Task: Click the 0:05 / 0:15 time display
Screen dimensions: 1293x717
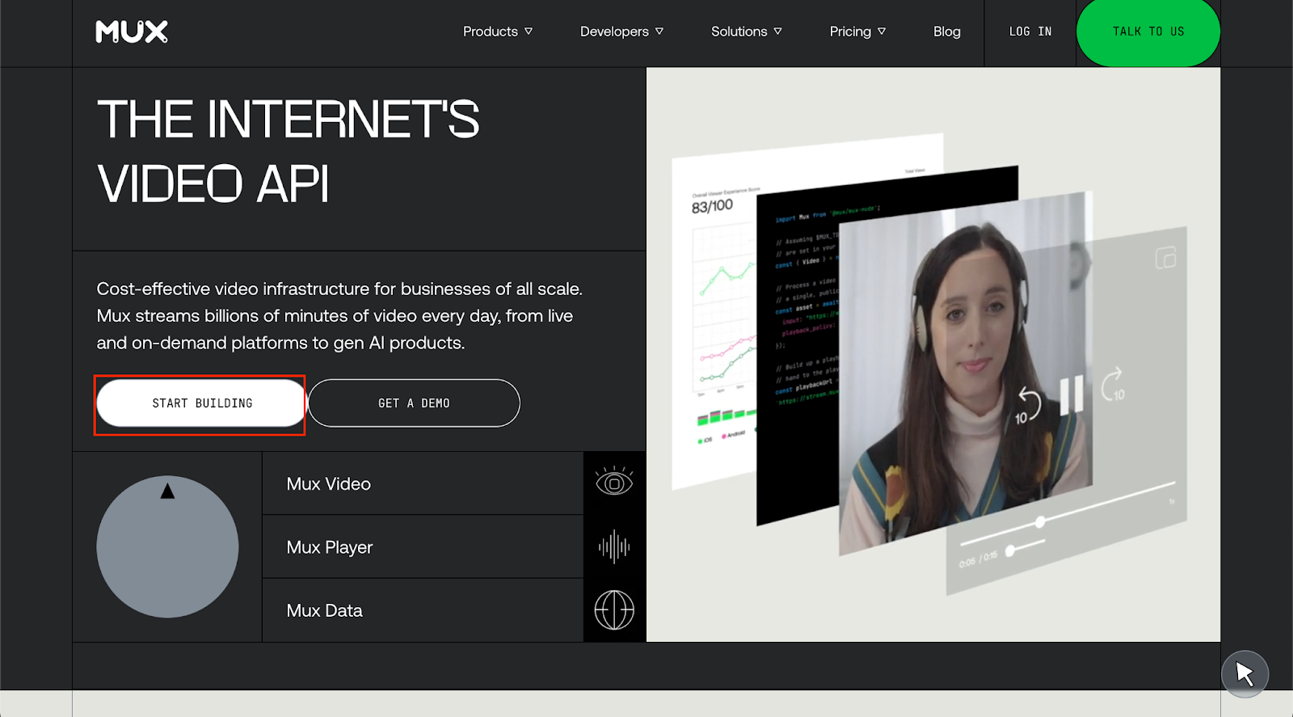Action: [x=978, y=559]
